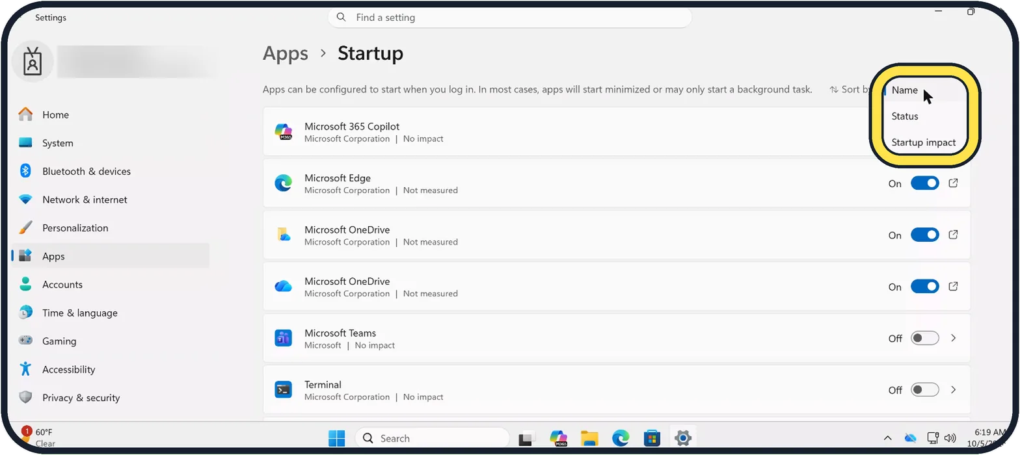Click the "Microsoft 365 Copilot" app name

pos(352,126)
